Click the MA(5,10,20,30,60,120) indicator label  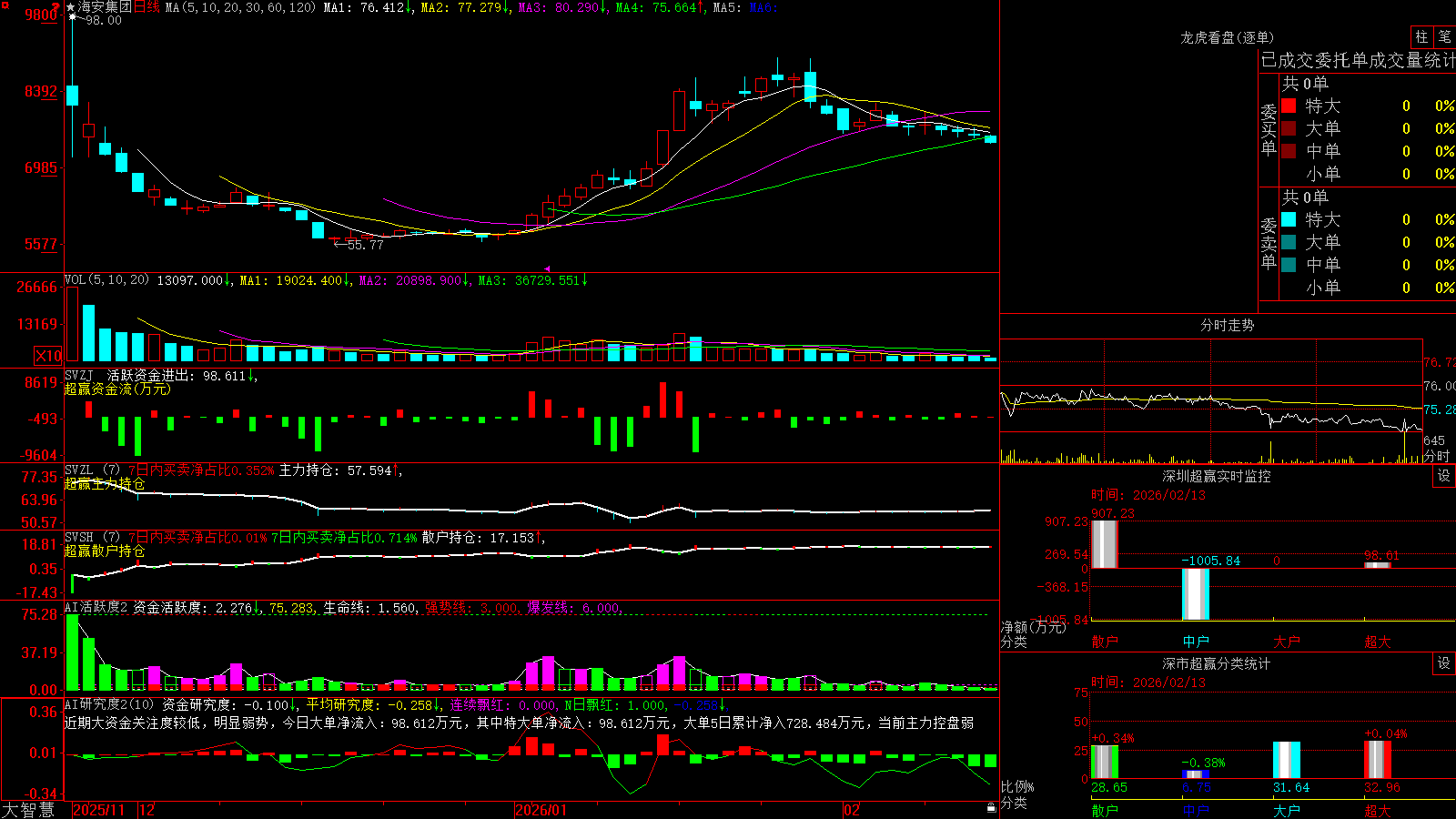(240, 7)
